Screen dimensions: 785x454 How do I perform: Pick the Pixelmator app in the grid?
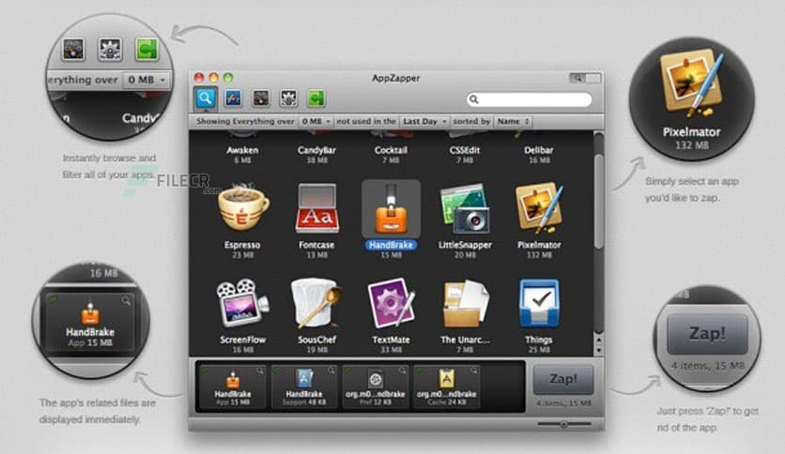click(537, 208)
